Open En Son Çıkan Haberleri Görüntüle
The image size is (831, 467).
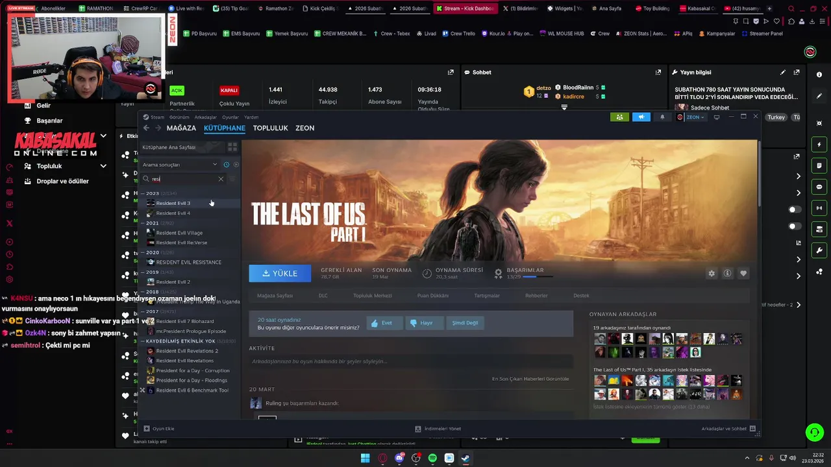(x=530, y=379)
